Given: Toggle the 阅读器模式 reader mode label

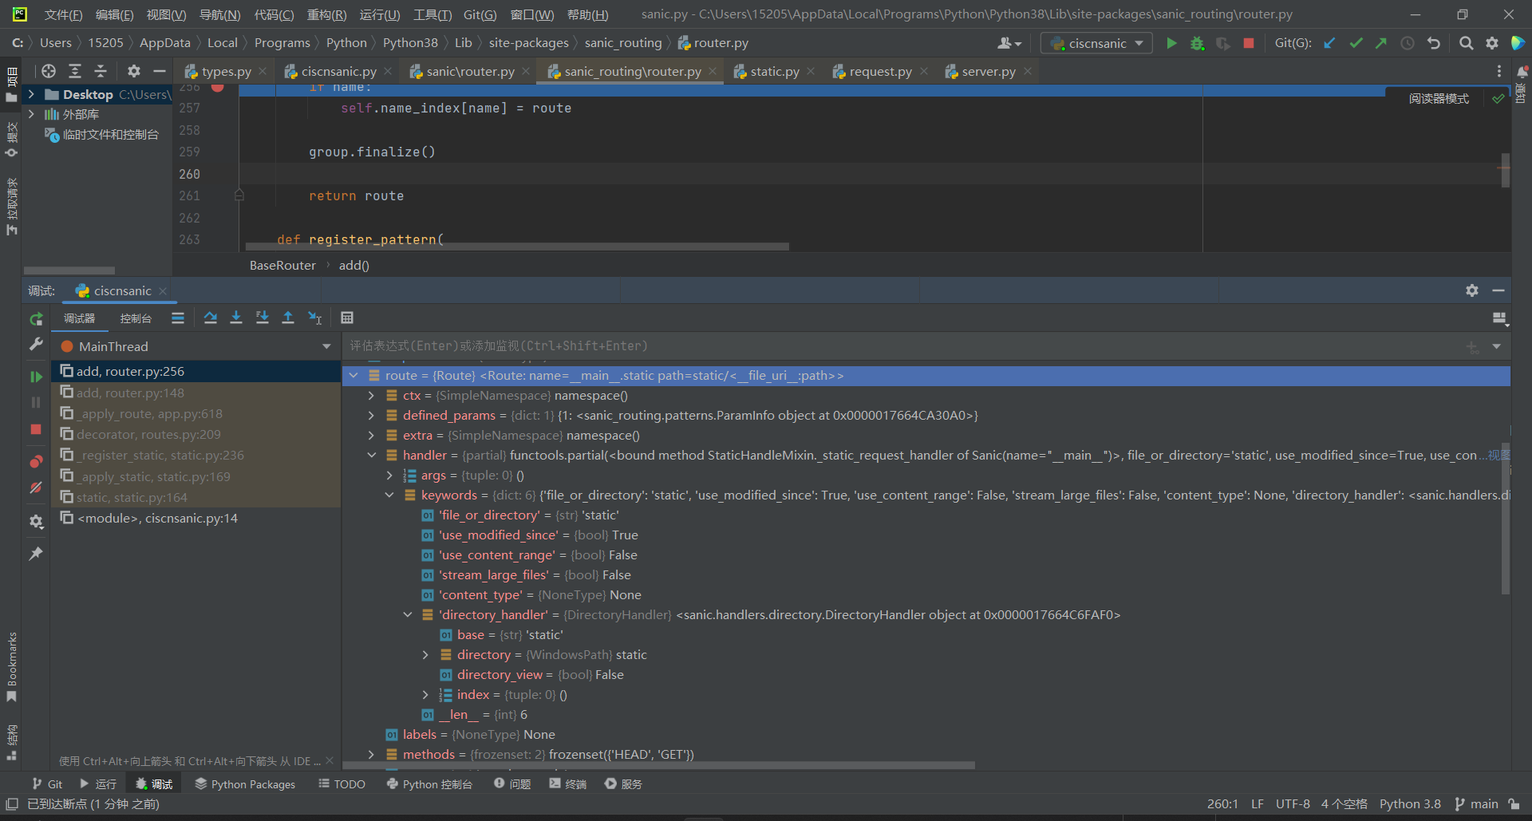Looking at the screenshot, I should pyautogui.click(x=1438, y=99).
